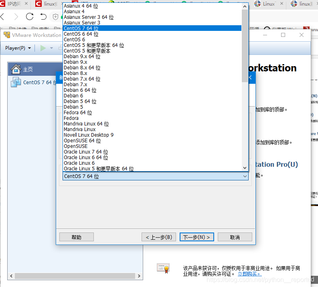Select Debian 5 64 位

(152, 101)
